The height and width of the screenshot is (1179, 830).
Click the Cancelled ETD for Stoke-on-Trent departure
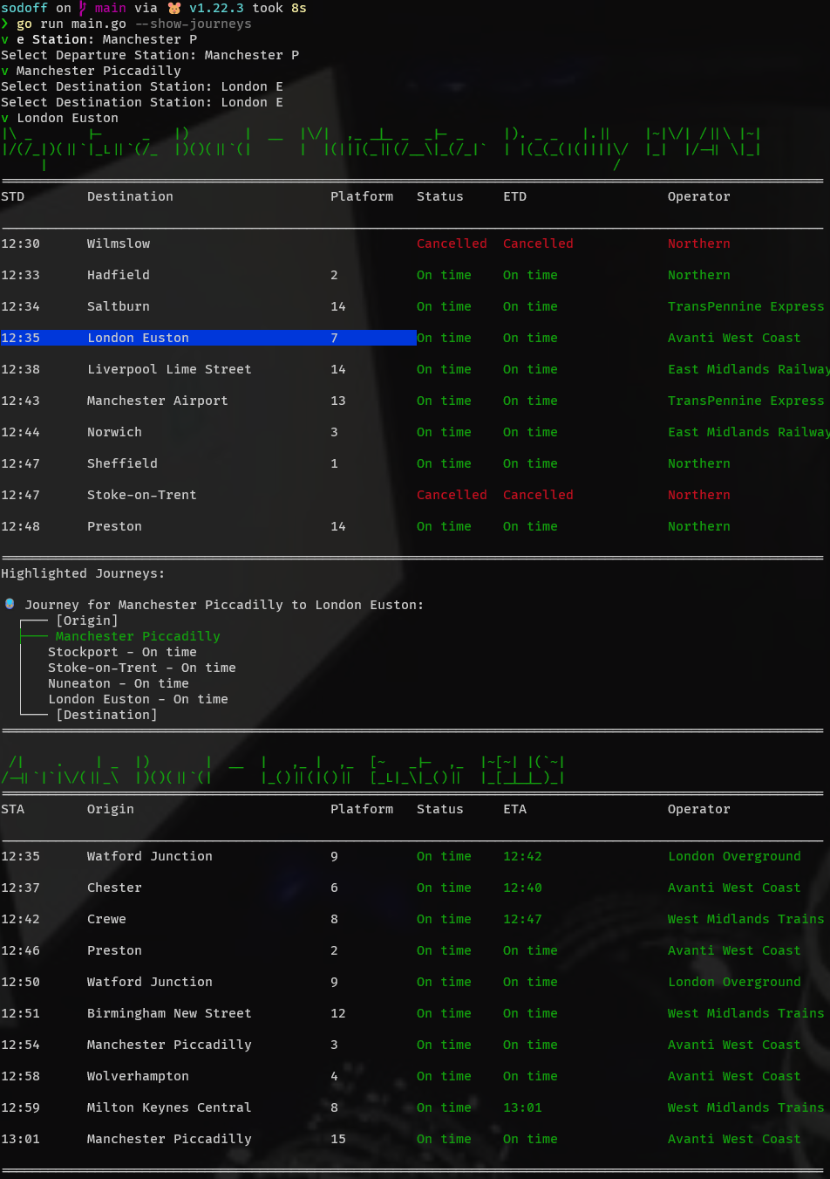point(538,495)
